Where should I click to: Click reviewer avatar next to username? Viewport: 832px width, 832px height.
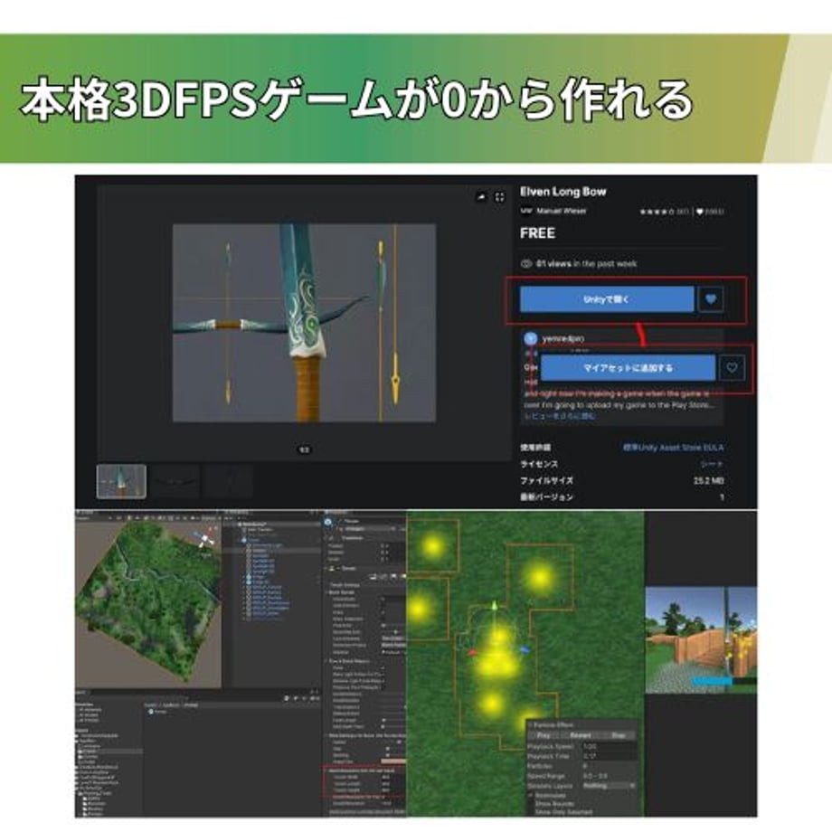[x=531, y=338]
